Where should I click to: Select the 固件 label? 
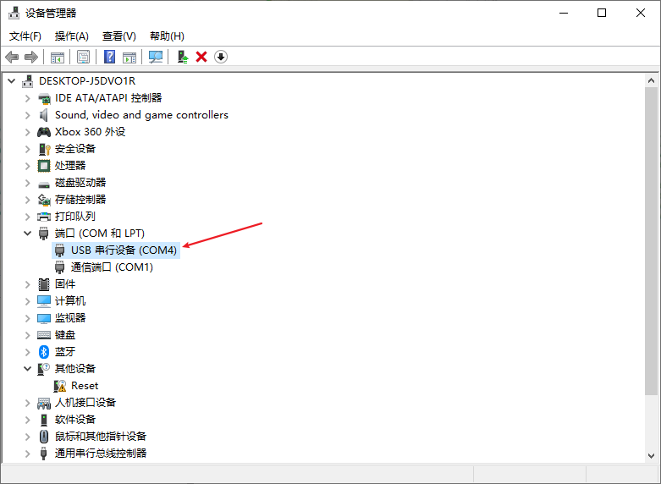coord(65,284)
